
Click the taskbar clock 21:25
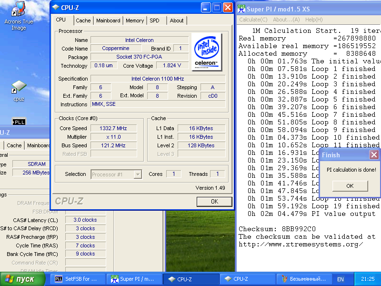coord(368,279)
